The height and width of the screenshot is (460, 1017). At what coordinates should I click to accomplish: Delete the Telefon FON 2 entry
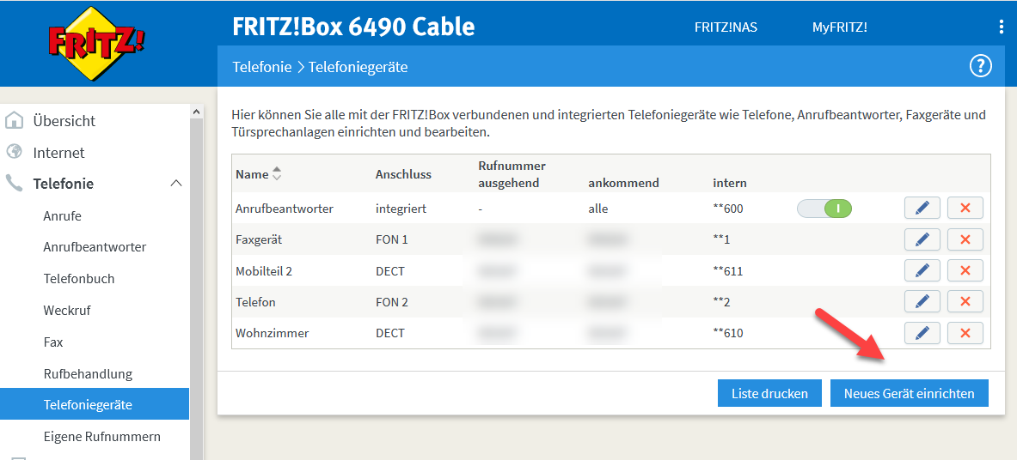[x=965, y=302]
